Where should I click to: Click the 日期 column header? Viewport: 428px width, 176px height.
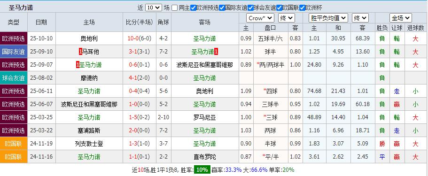tap(41, 23)
